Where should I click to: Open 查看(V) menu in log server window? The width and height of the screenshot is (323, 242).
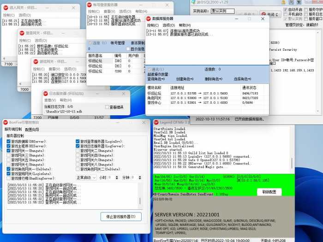point(50,100)
